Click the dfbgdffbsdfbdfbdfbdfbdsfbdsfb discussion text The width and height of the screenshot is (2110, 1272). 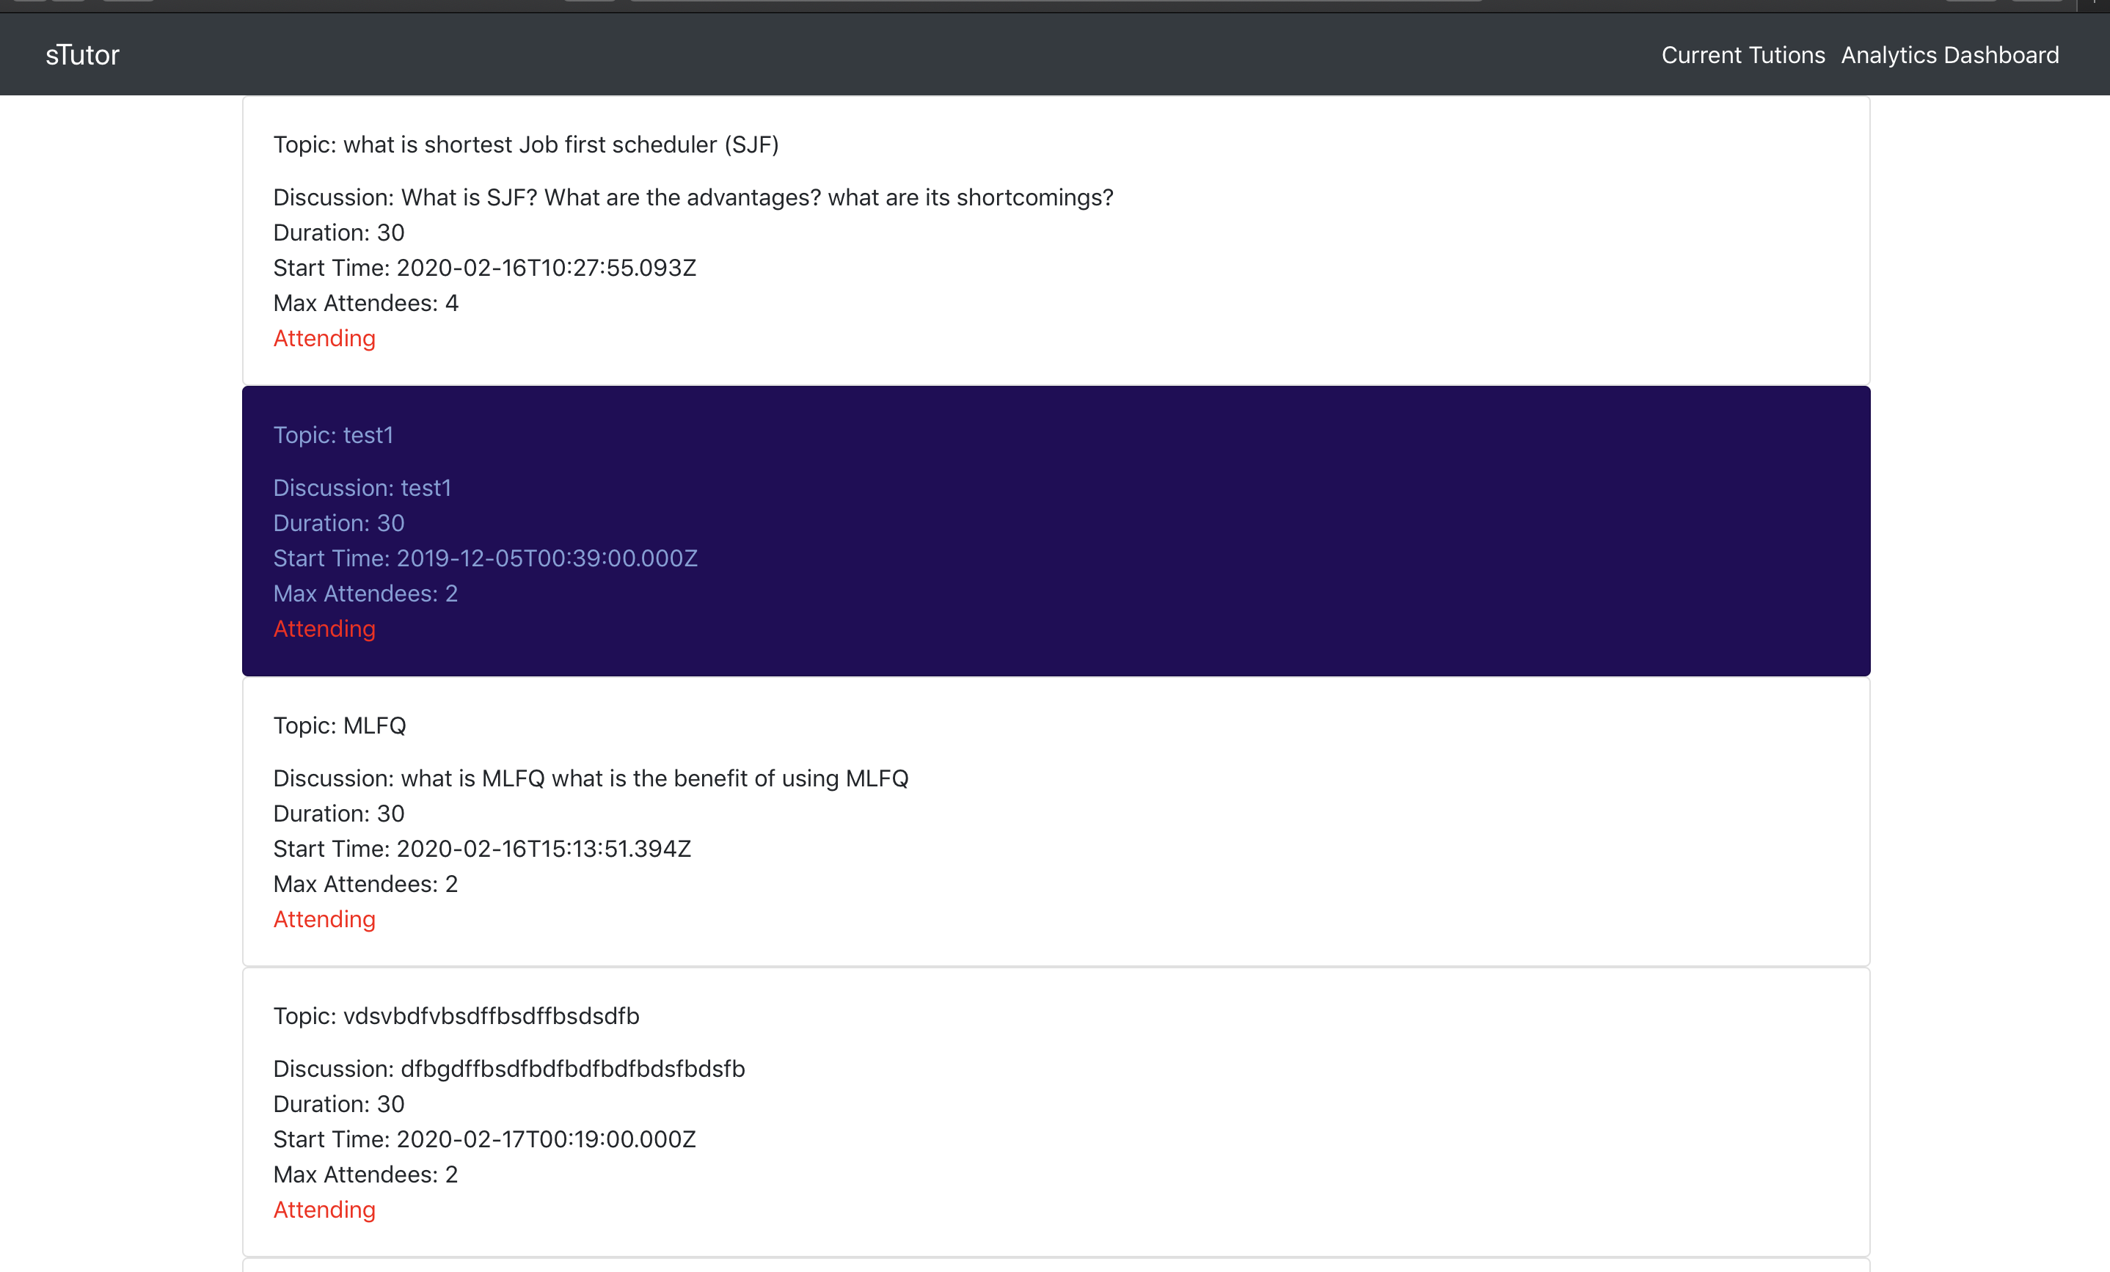(508, 1068)
